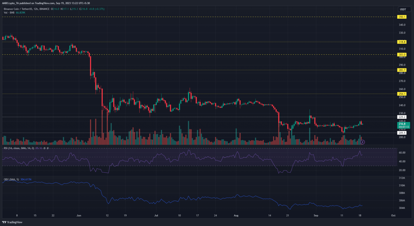The image size is (414, 226).
Task: Click the Jun date on time axis
Action: [x=79, y=216]
